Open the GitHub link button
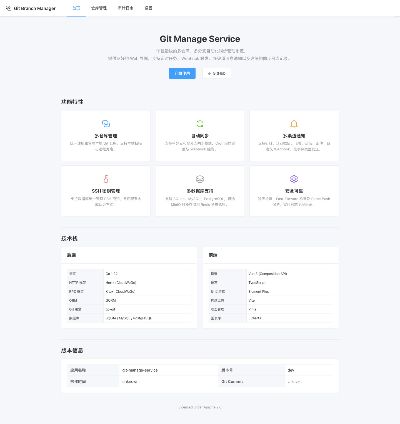The height and width of the screenshot is (424, 400). (x=217, y=73)
